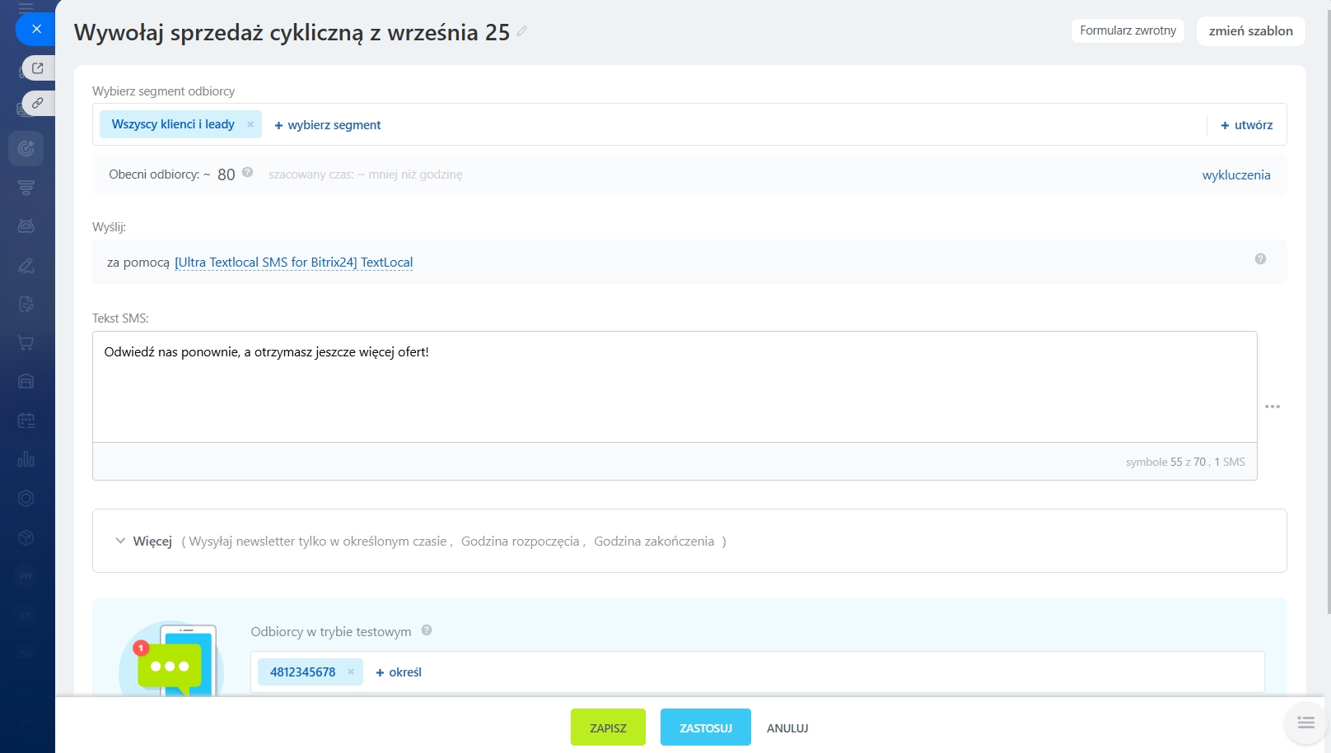This screenshot has height=753, width=1331.
Task: Click the pencil icon to edit title
Action: (x=521, y=31)
